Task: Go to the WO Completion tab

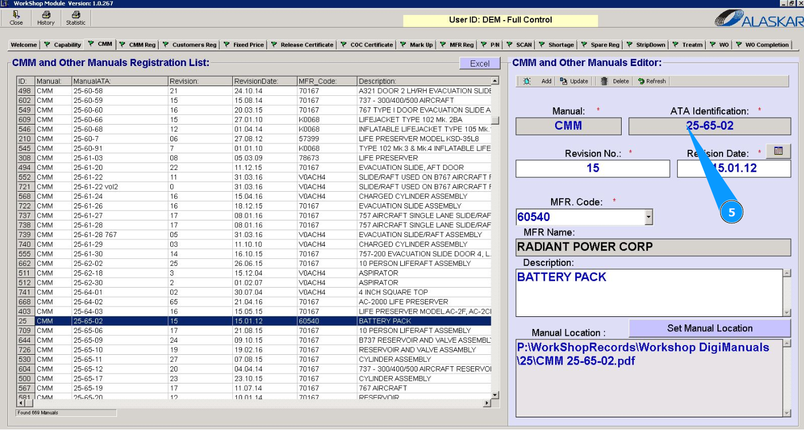Action: coord(763,45)
